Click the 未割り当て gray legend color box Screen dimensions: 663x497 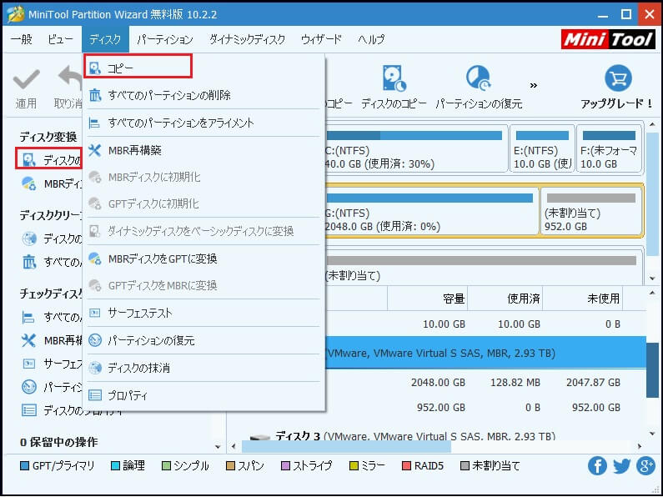465,465
